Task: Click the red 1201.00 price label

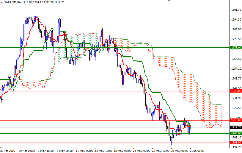Action: click(x=236, y=143)
